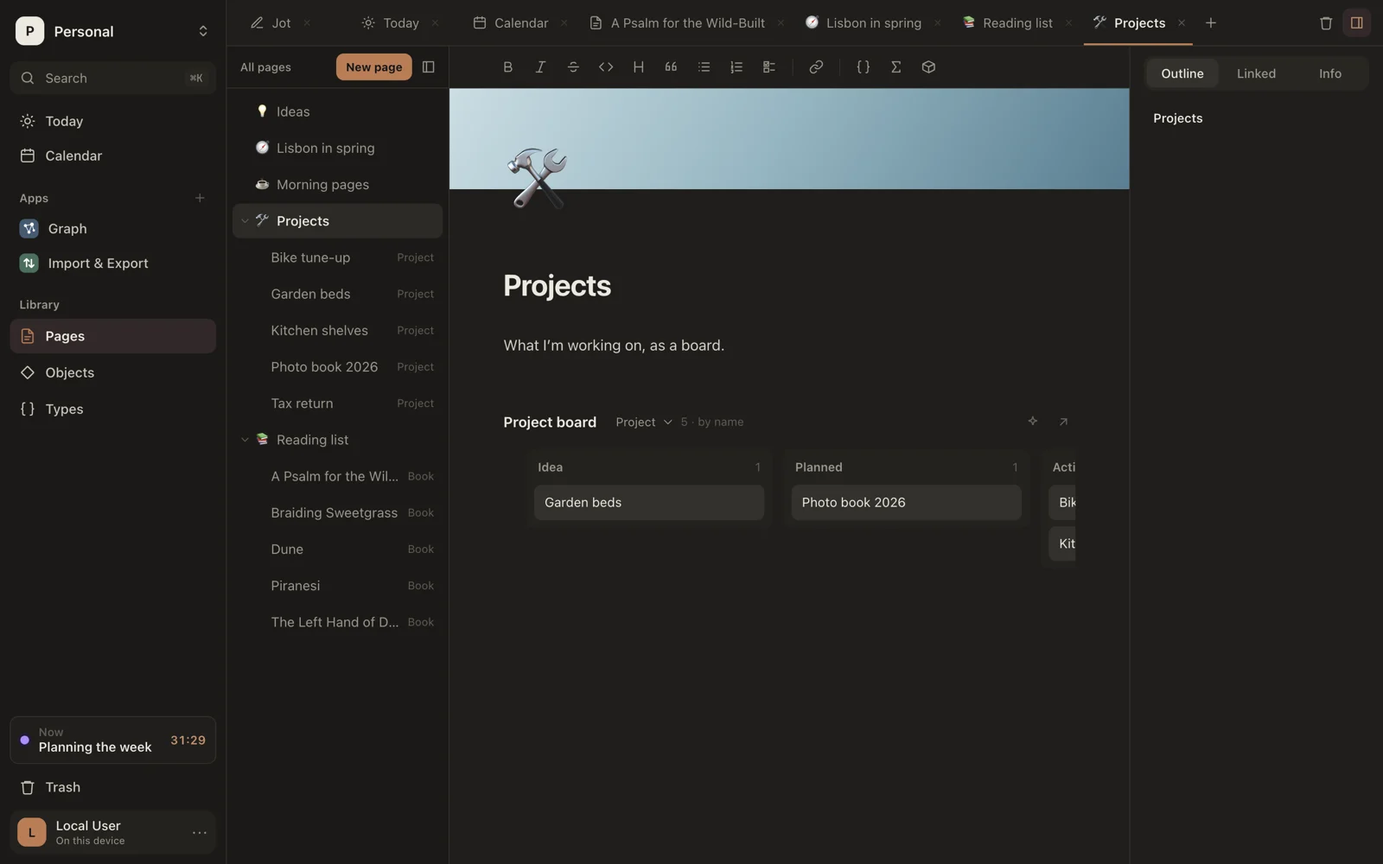1383x864 pixels.
Task: Toggle strikethrough text
Action: pos(573,67)
